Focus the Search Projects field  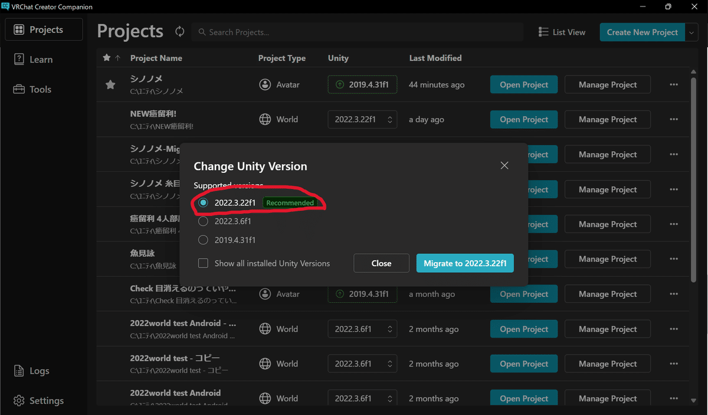pos(358,32)
